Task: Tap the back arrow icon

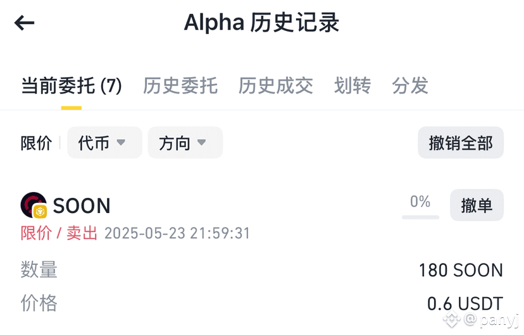Action: coord(24,23)
